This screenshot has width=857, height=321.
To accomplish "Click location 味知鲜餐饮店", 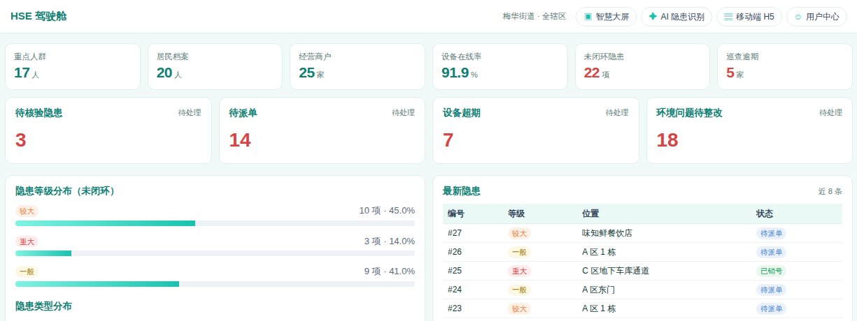I will point(607,233).
